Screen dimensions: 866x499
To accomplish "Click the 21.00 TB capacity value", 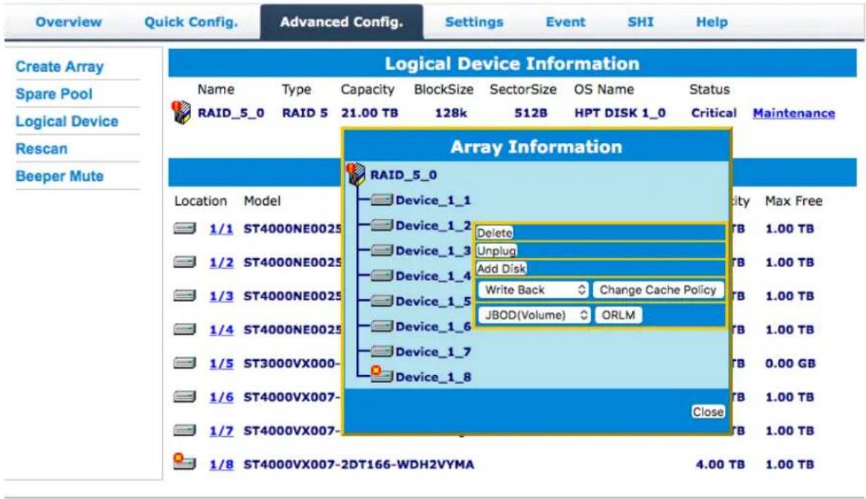I will (369, 113).
